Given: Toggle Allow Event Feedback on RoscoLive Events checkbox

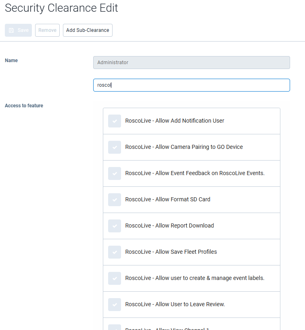Looking at the screenshot, I should (115, 173).
